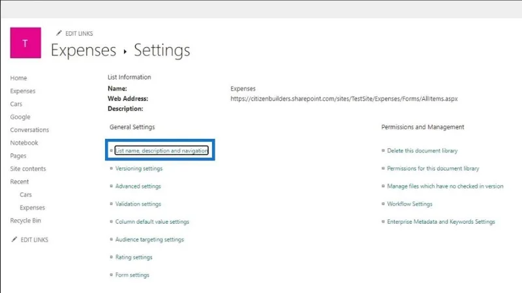Open Conversations in left navigation
The image size is (522, 293).
pyautogui.click(x=29, y=130)
